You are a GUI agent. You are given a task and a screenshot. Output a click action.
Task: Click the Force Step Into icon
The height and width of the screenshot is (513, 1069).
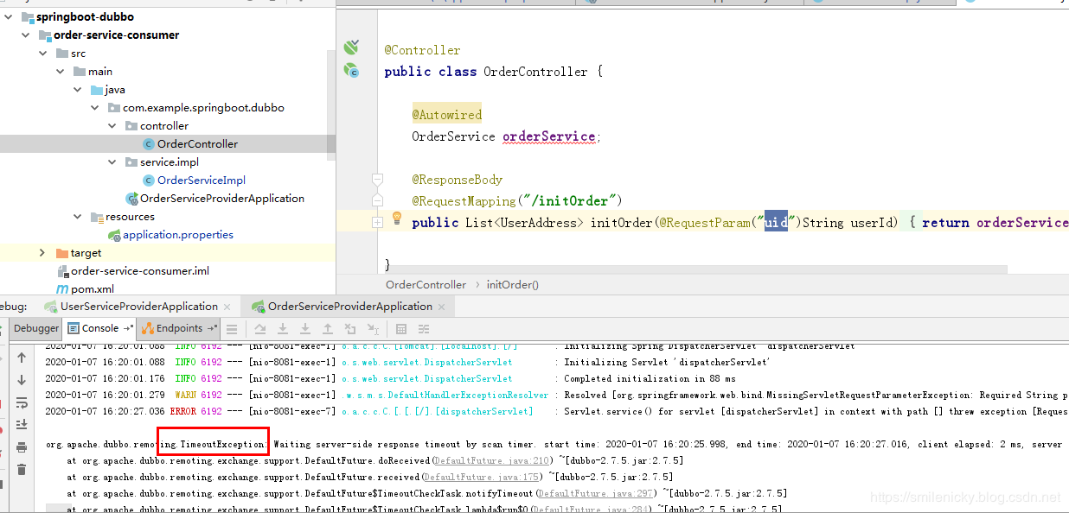point(305,329)
